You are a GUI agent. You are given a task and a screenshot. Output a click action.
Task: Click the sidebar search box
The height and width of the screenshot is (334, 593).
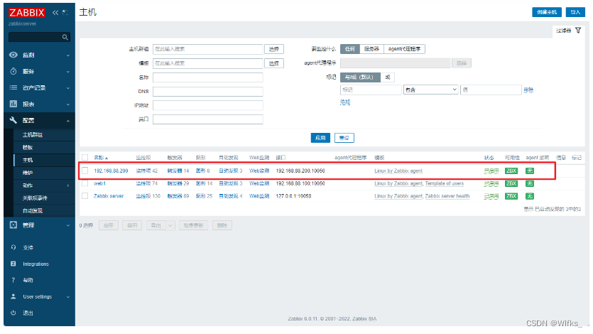tap(39, 37)
